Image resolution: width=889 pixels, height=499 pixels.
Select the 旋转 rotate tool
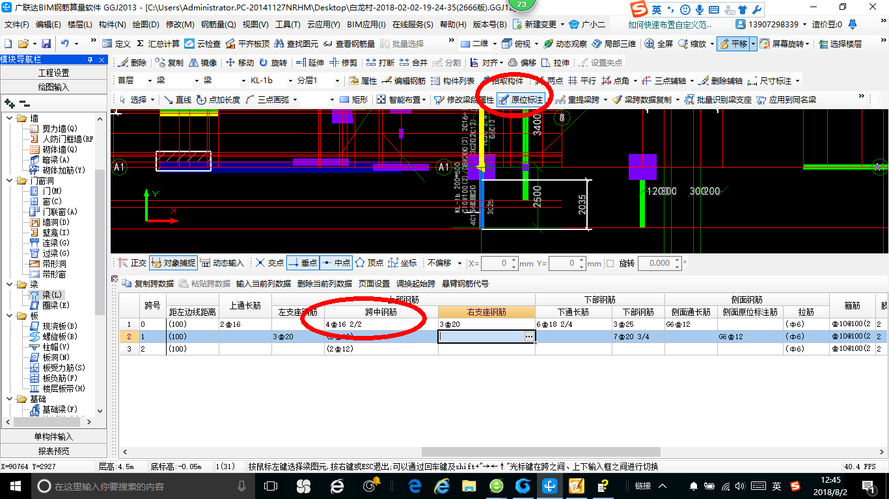[273, 62]
